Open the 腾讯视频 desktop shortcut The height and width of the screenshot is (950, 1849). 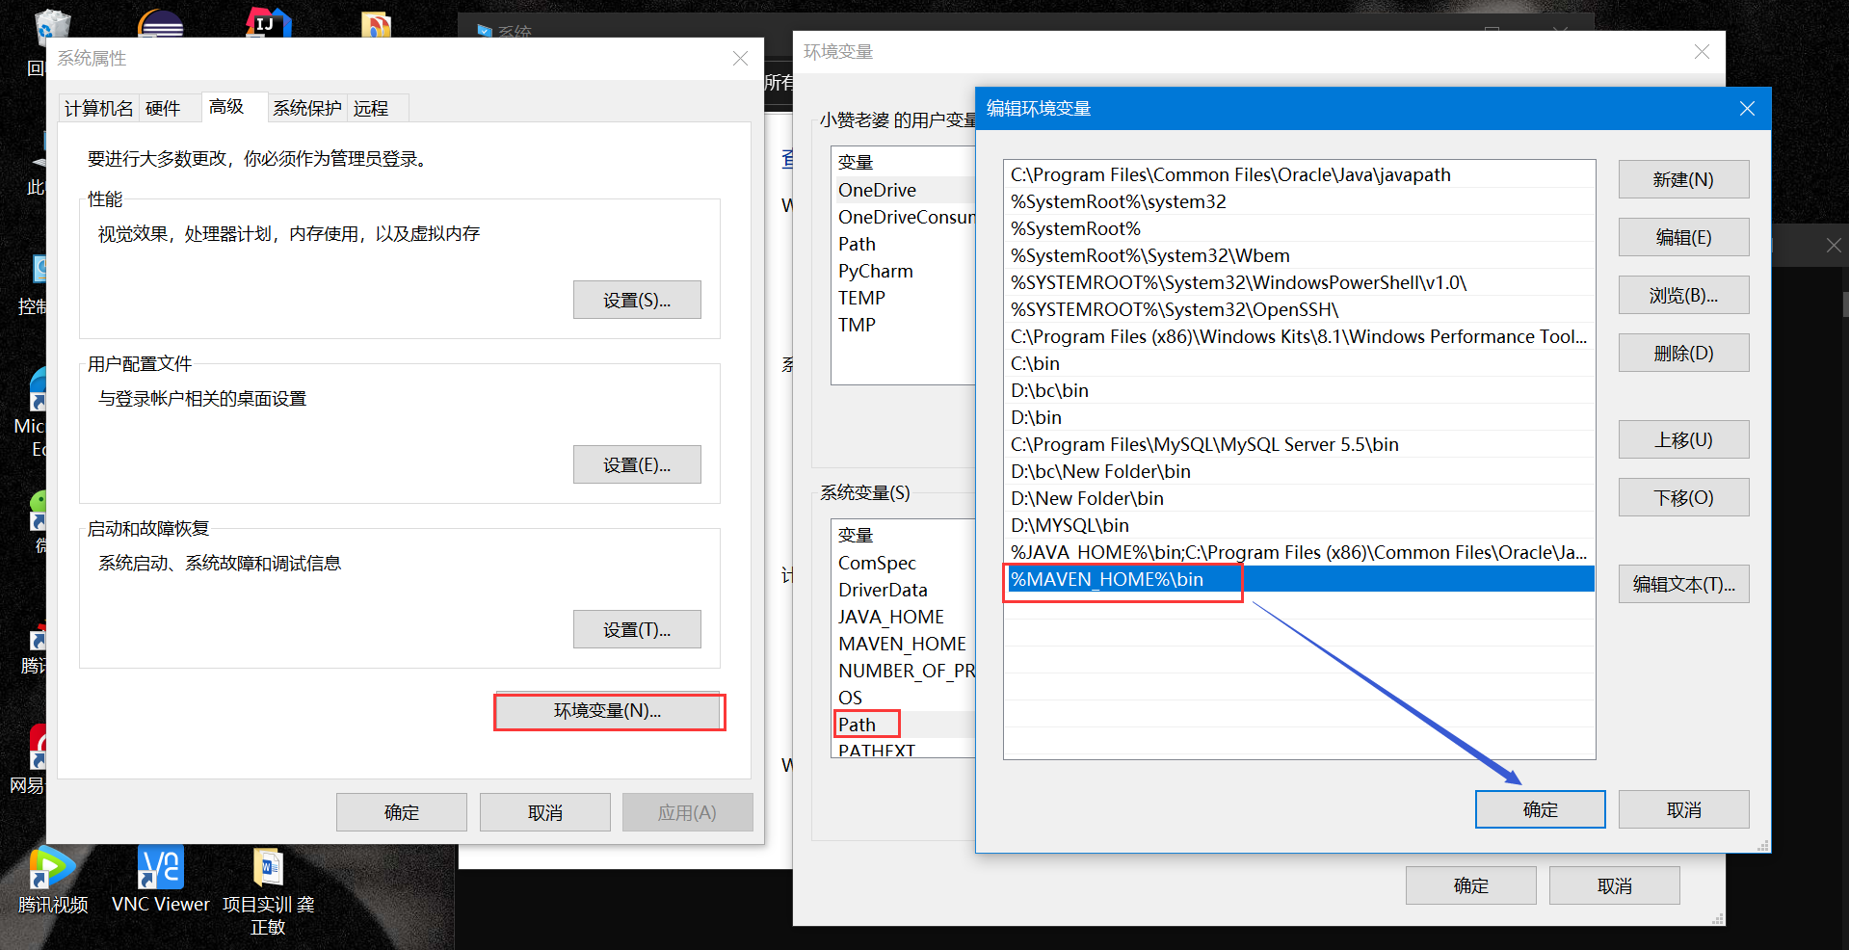tap(52, 879)
